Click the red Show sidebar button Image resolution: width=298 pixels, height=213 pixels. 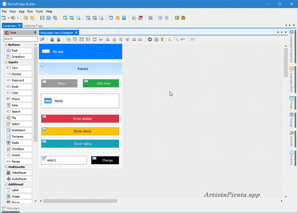(80, 119)
